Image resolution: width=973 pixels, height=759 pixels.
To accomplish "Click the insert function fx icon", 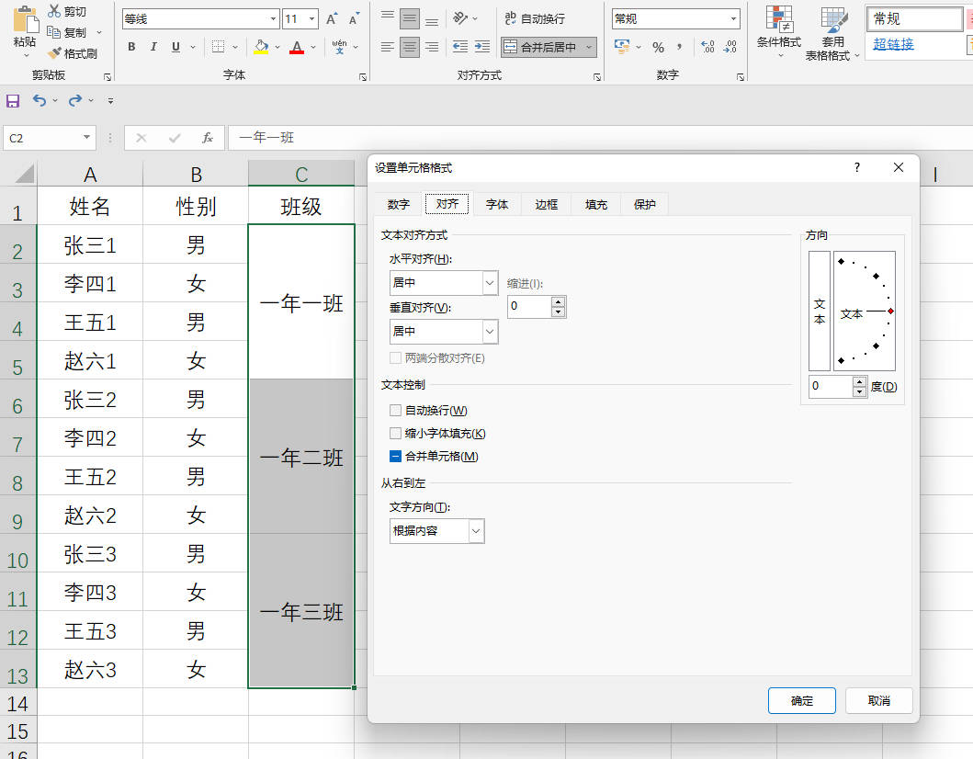I will click(208, 138).
